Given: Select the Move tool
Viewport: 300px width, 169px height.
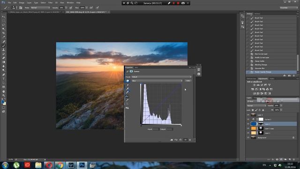Looking at the screenshot, I should 4,17.
